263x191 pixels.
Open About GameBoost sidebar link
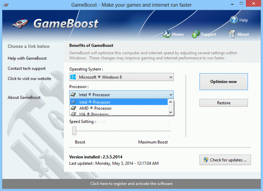[24, 97]
